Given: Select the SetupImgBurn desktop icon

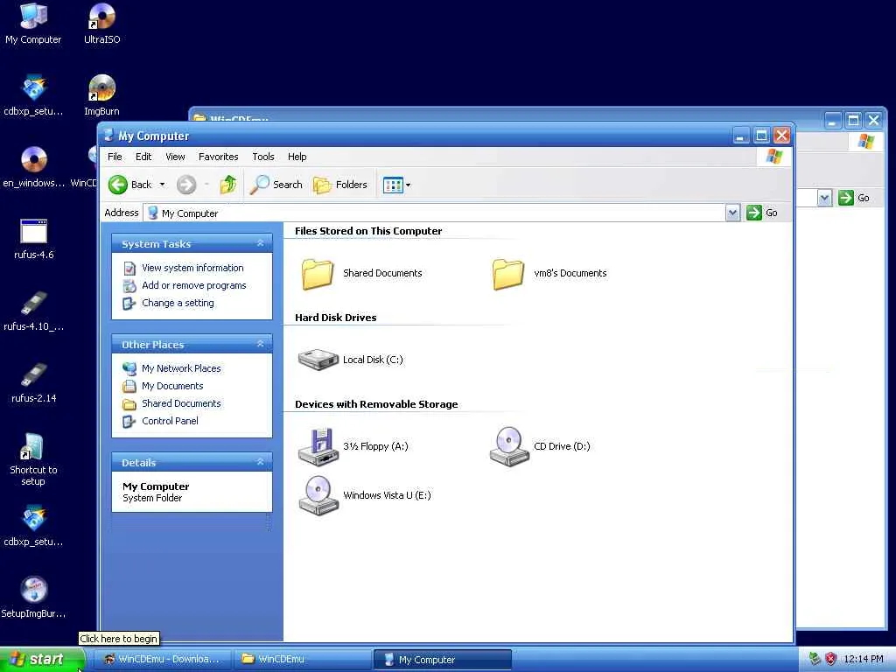Looking at the screenshot, I should (34, 598).
